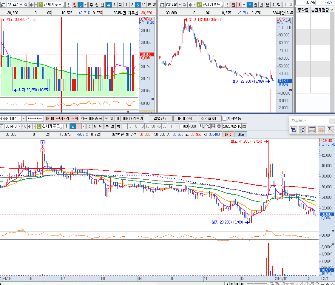The image size is (335, 285).
Task: Click the orange chart icon in 차트툴바 panel
Action: (x=321, y=130)
